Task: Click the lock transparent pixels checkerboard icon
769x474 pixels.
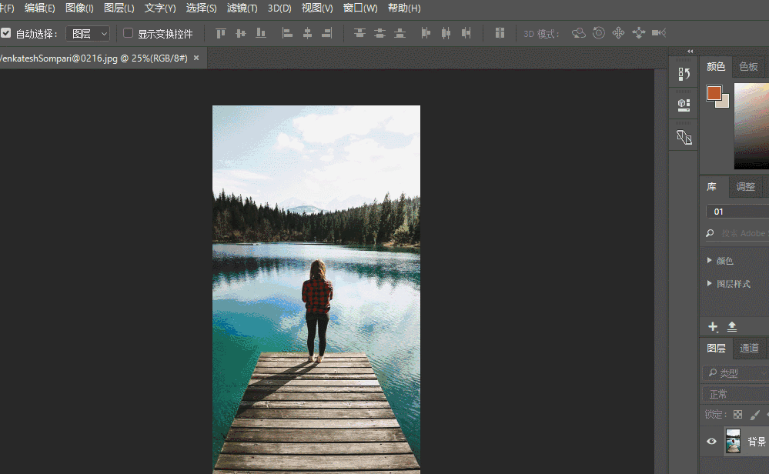Action: 737,415
